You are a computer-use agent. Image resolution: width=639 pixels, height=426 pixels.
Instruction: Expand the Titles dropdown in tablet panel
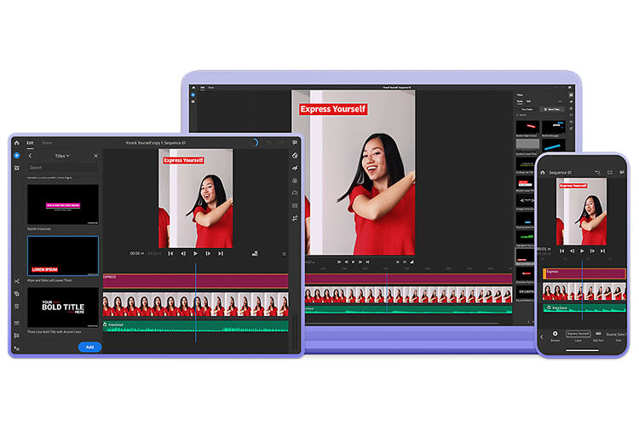pyautogui.click(x=61, y=156)
